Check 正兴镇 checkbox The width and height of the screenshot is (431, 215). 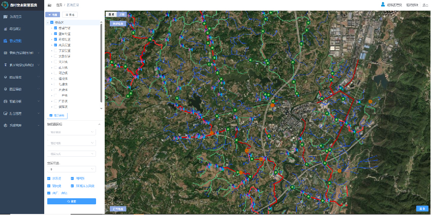55,67
